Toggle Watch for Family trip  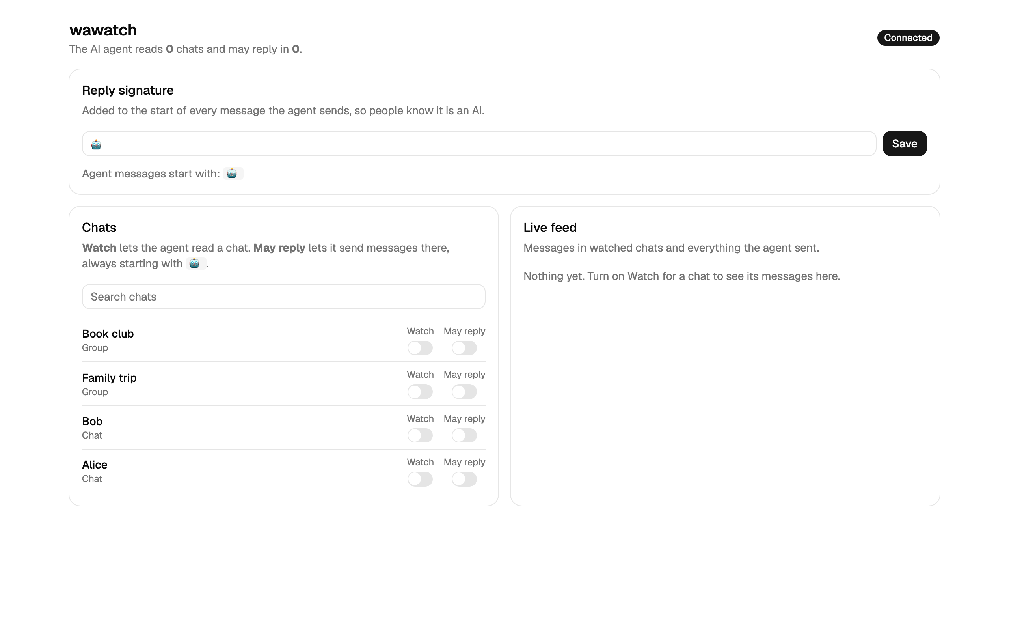click(x=420, y=392)
